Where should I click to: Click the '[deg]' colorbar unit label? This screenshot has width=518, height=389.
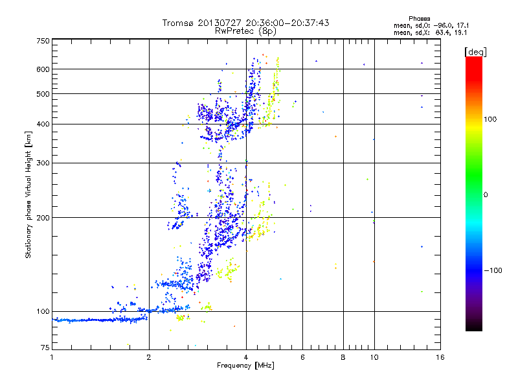[x=475, y=52]
